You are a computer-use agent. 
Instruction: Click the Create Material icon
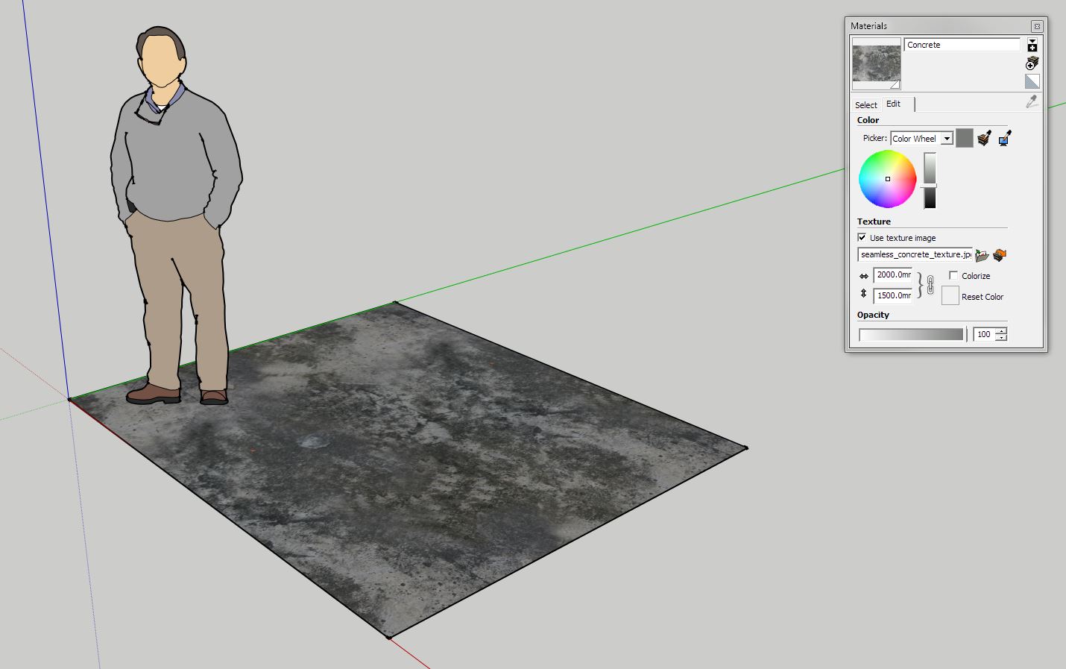click(1032, 63)
